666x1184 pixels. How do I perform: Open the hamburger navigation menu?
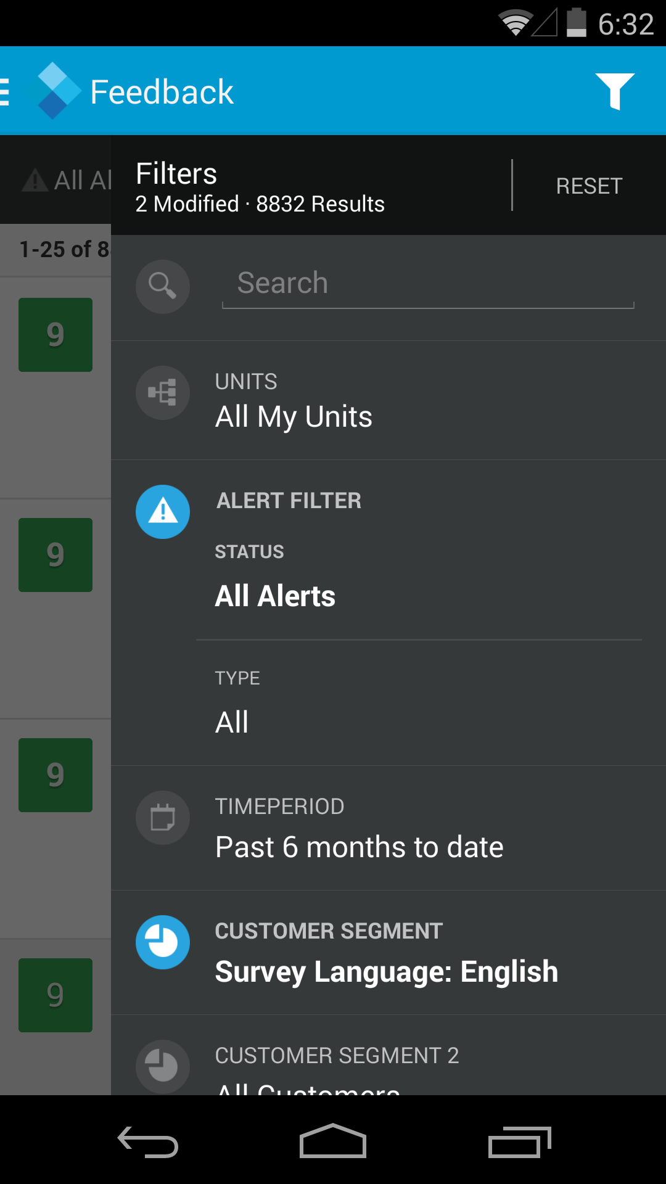[x=5, y=91]
